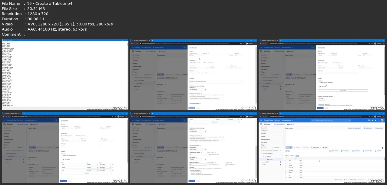Viewport: 387px width, 185px height.
Task: Click the Dataset info edit pencil in 00:04:10 frame
Action: (x=37, y=165)
